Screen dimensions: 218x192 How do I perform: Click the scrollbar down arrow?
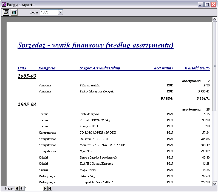pos(214,183)
